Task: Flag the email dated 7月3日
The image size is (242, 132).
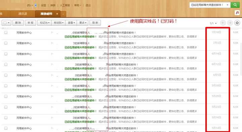Action: click(52, 43)
